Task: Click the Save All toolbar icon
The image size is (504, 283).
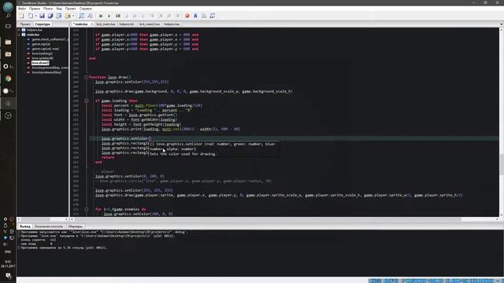Action: click(50, 16)
